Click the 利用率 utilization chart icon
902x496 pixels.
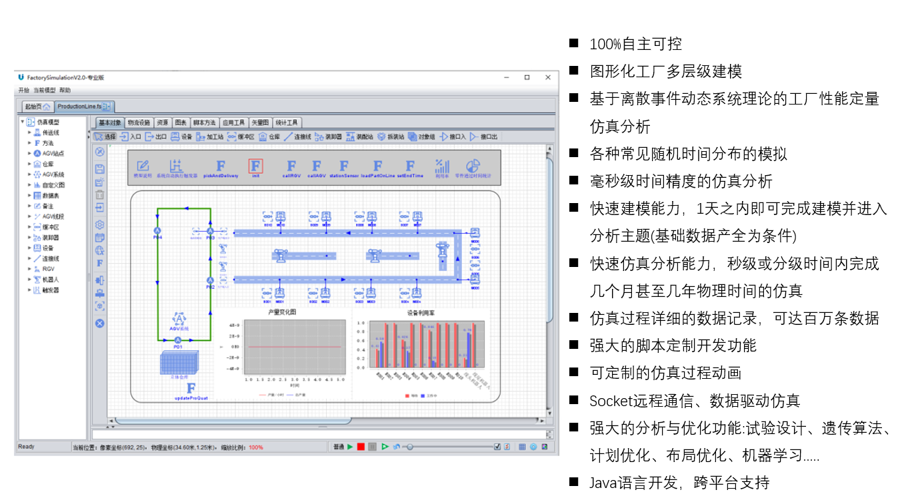442,168
